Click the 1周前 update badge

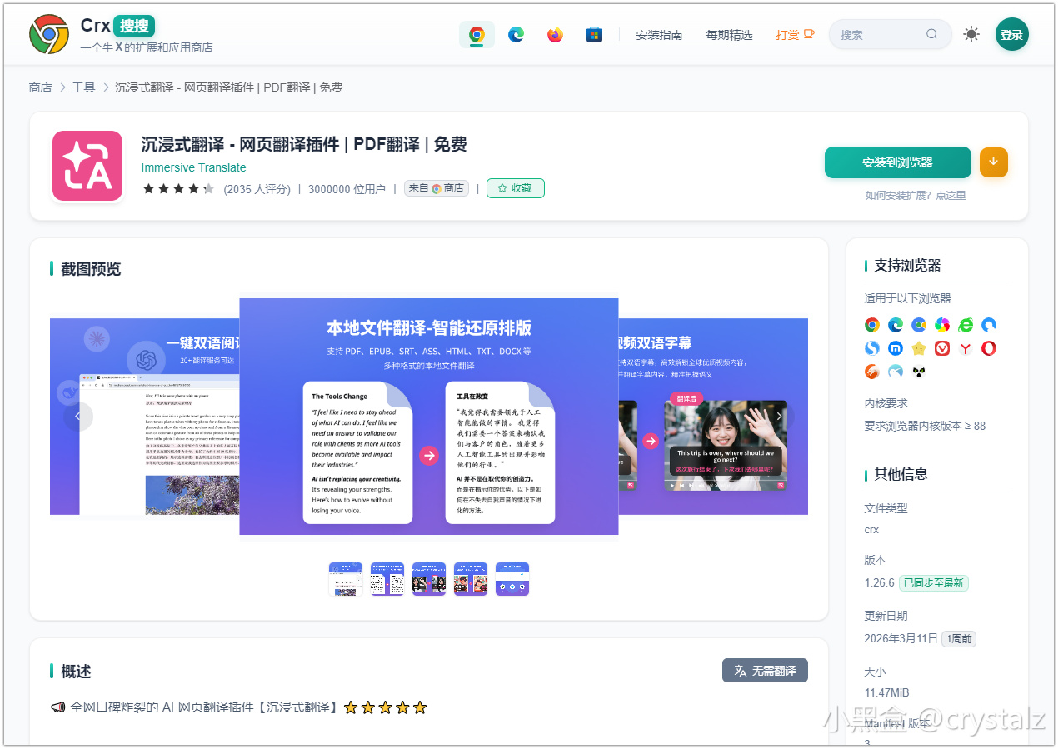click(959, 639)
